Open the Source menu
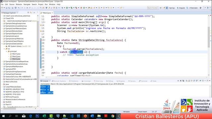This screenshot has height=119, width=212. tap(12, 4)
